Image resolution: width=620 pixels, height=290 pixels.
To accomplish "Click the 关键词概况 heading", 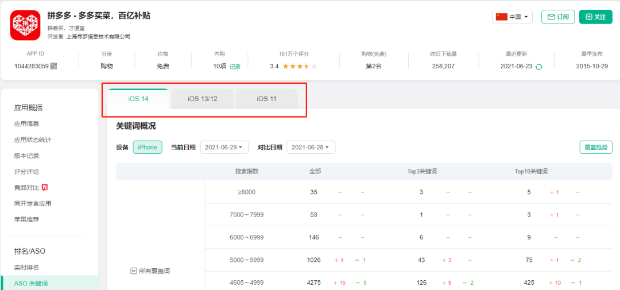I will click(135, 126).
